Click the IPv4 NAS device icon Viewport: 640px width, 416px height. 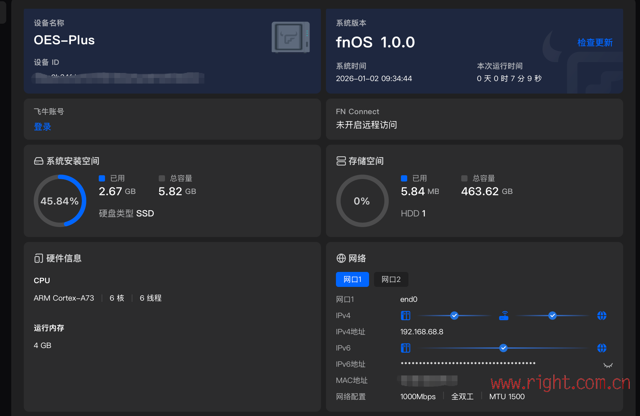click(x=406, y=316)
